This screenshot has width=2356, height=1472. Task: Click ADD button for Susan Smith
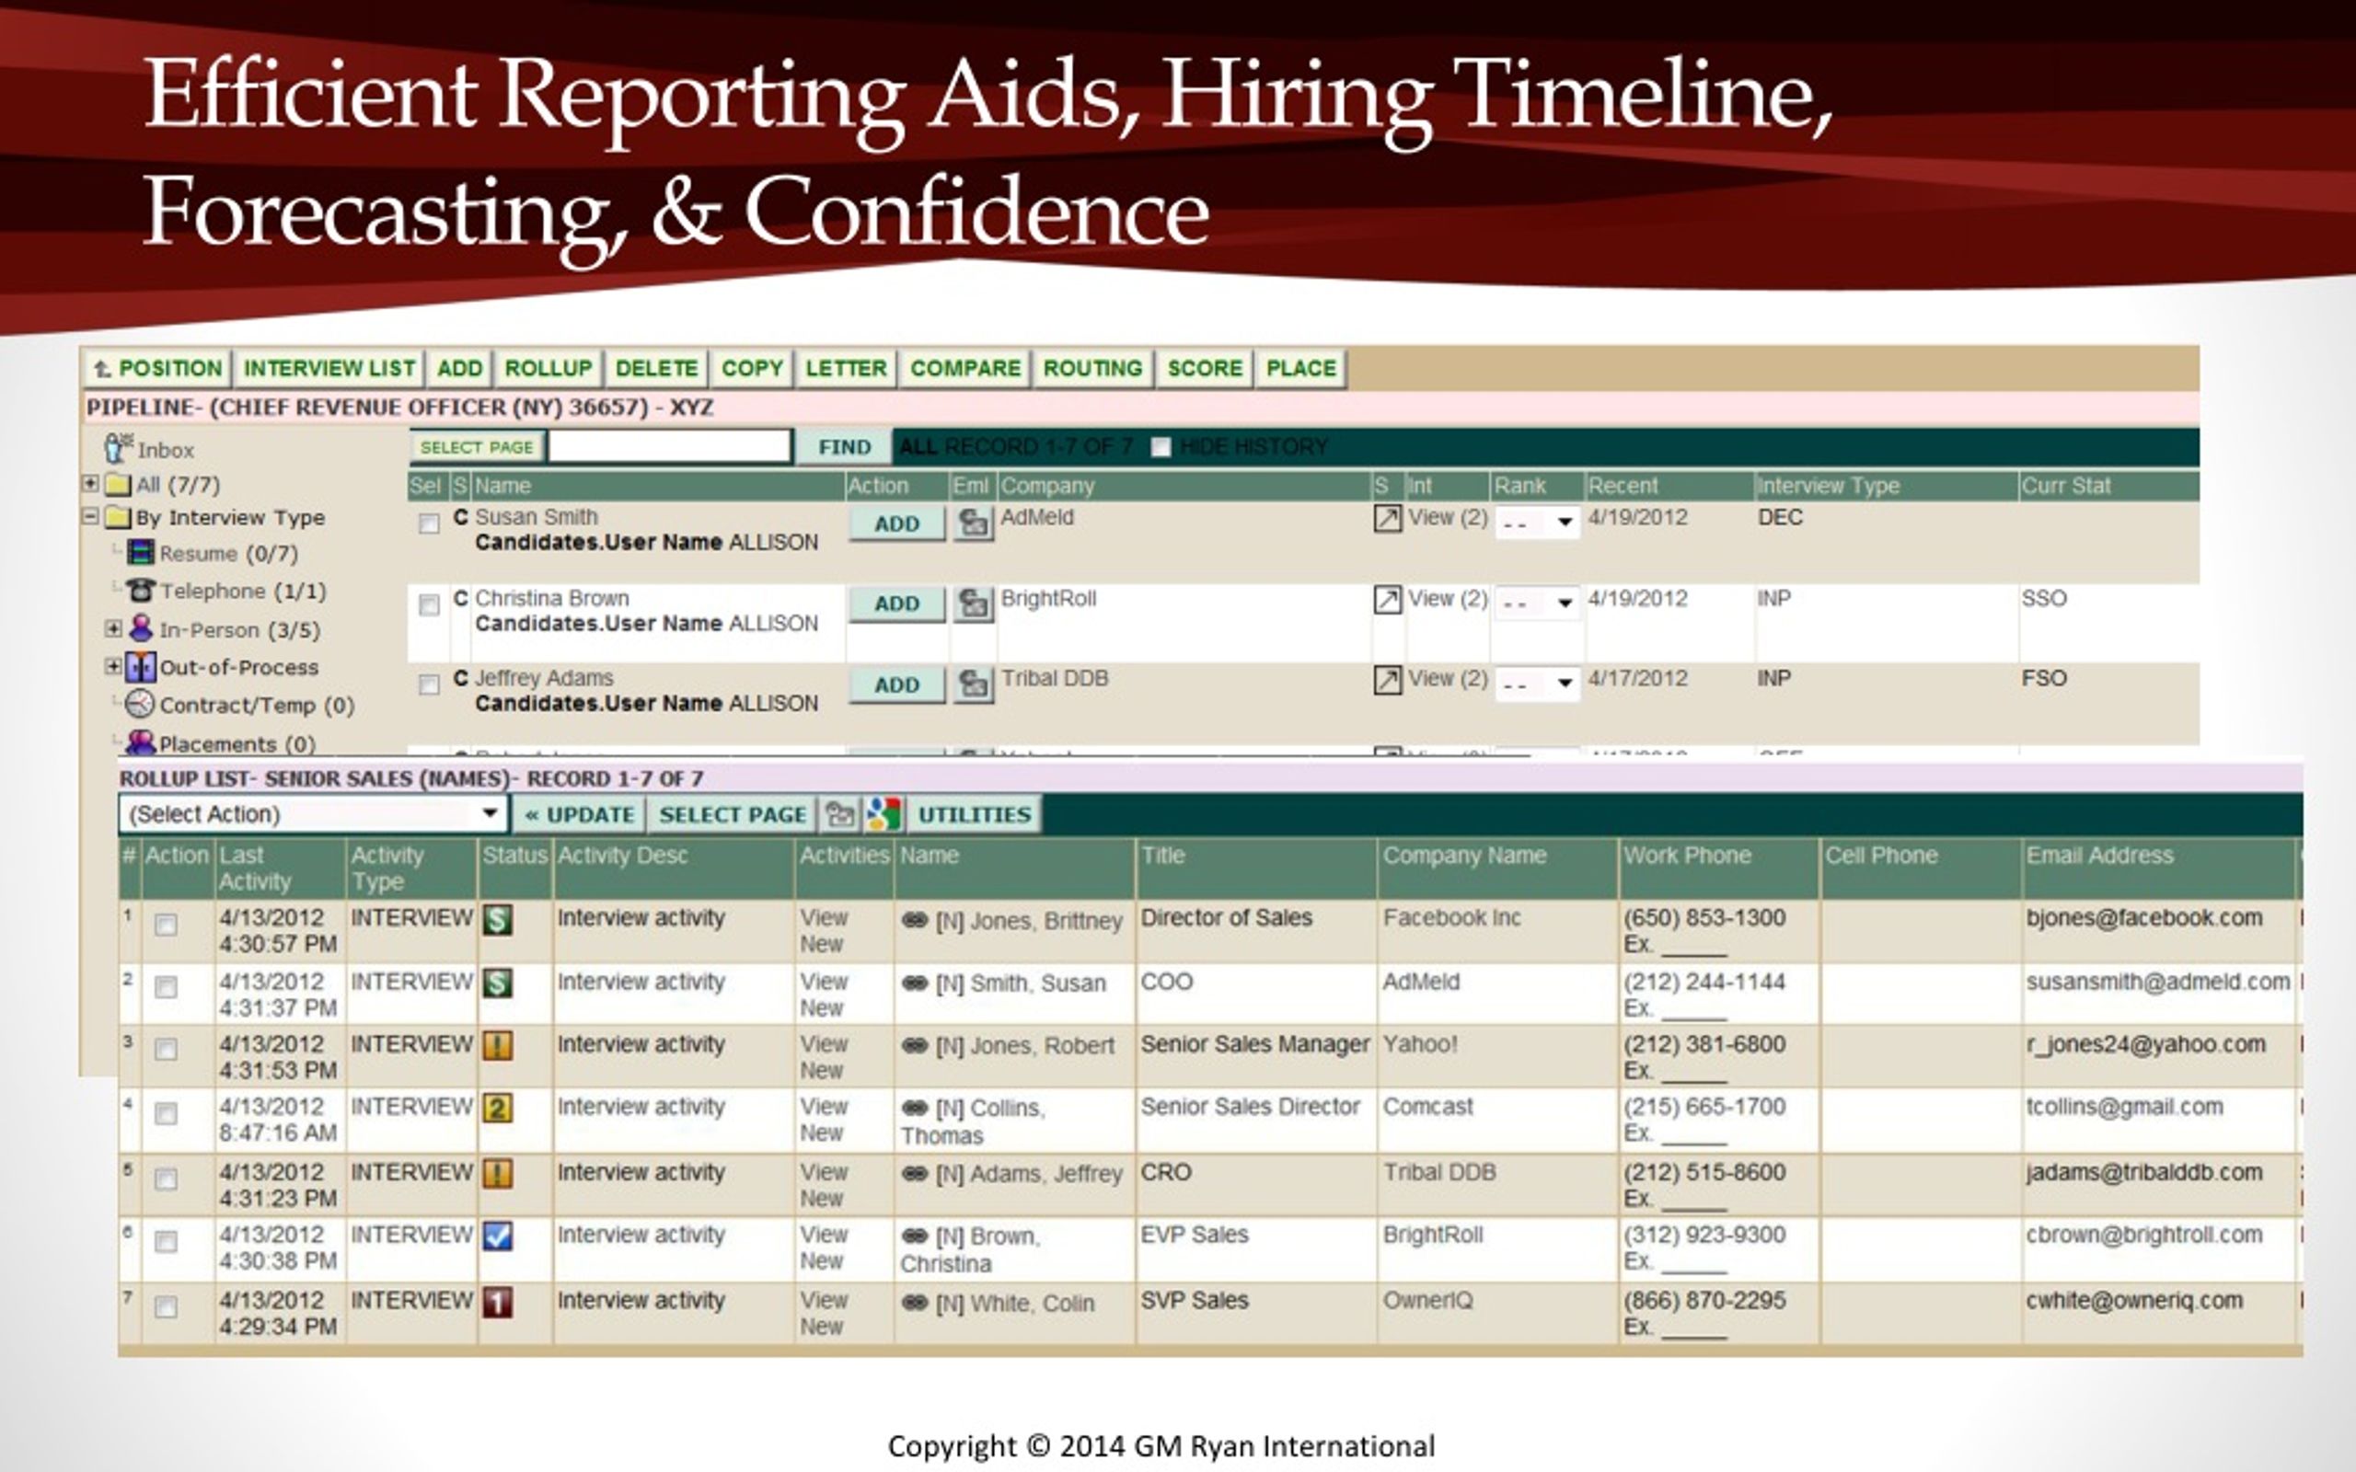point(896,523)
